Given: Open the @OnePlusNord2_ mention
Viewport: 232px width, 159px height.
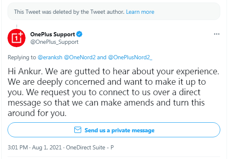Looking at the screenshot, I should coord(130,57).
